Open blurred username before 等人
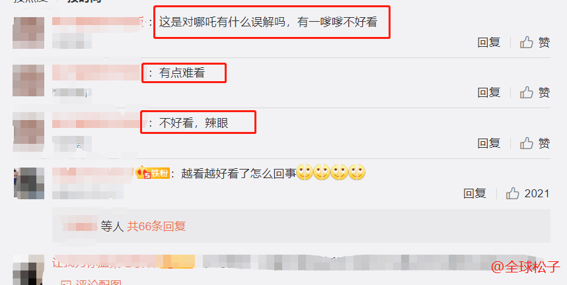The width and height of the screenshot is (567, 285). [x=79, y=226]
